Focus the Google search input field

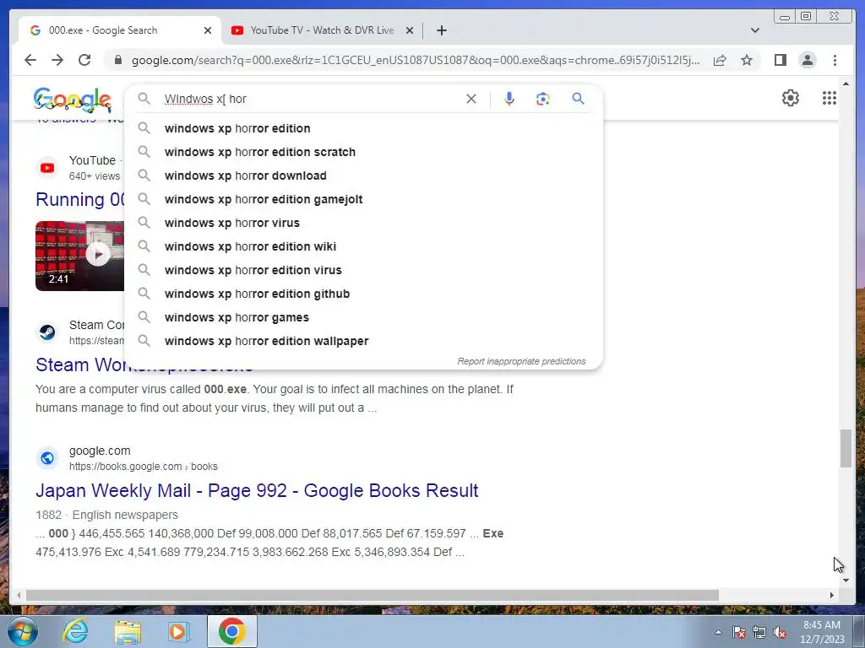pyautogui.click(x=312, y=100)
